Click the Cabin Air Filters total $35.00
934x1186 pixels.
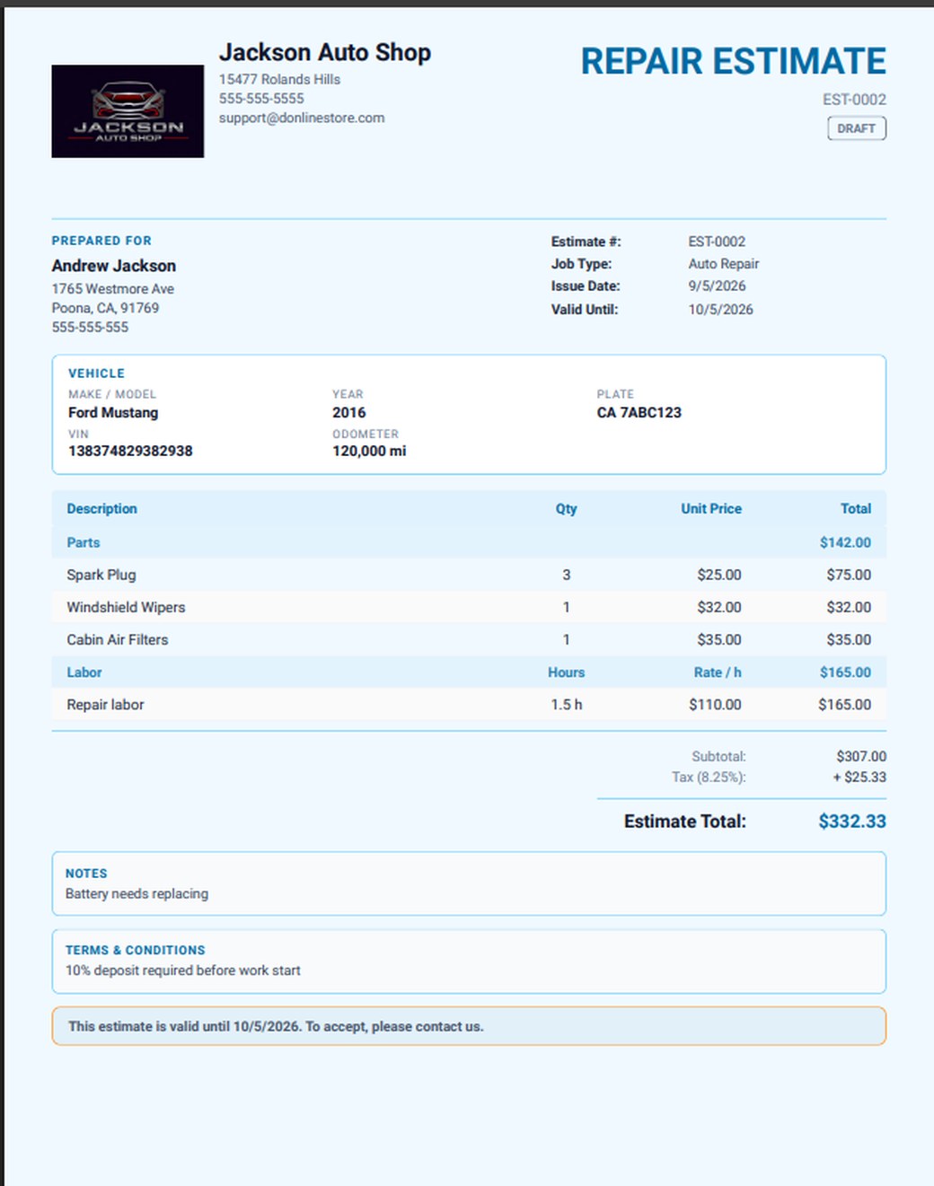(x=849, y=640)
